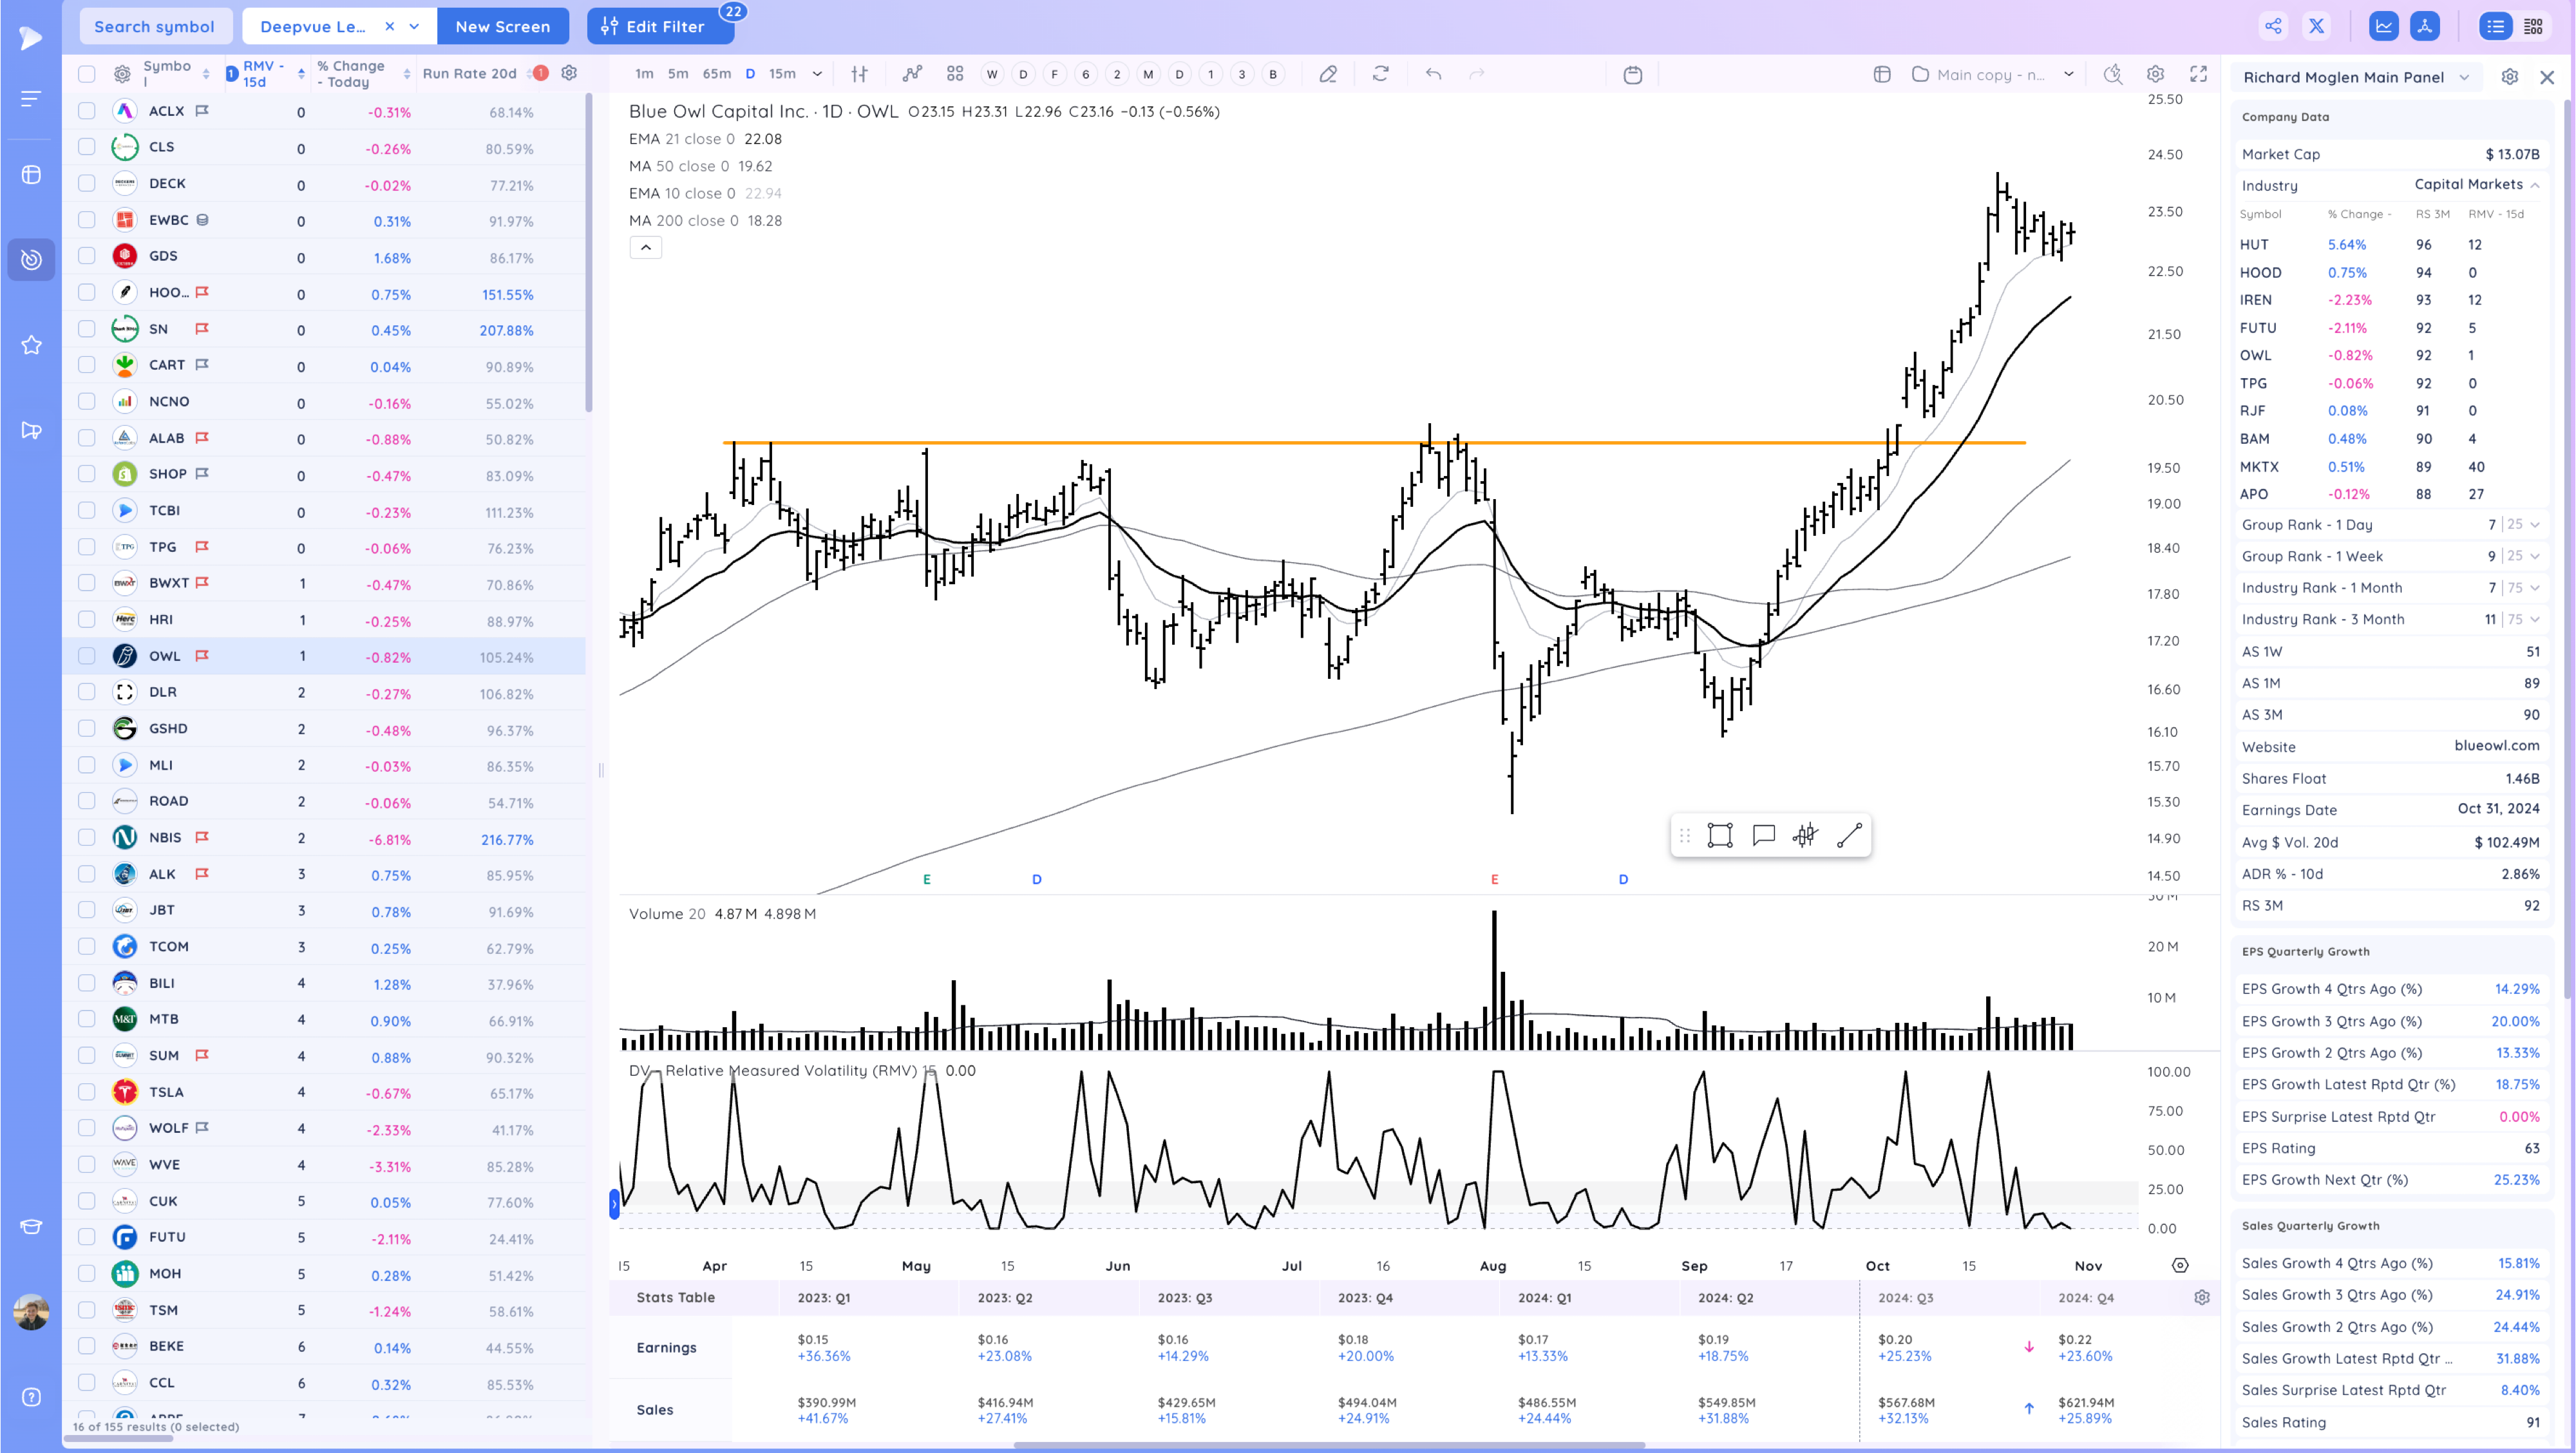Click the New Screen button

point(502,27)
